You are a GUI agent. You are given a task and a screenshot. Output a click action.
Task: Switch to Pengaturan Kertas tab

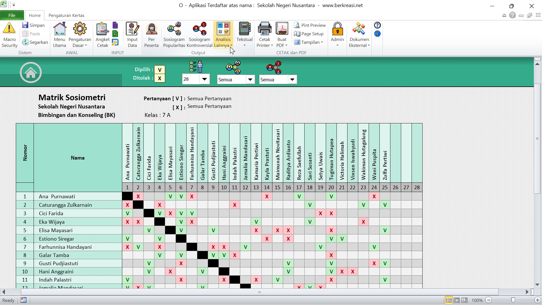(66, 15)
